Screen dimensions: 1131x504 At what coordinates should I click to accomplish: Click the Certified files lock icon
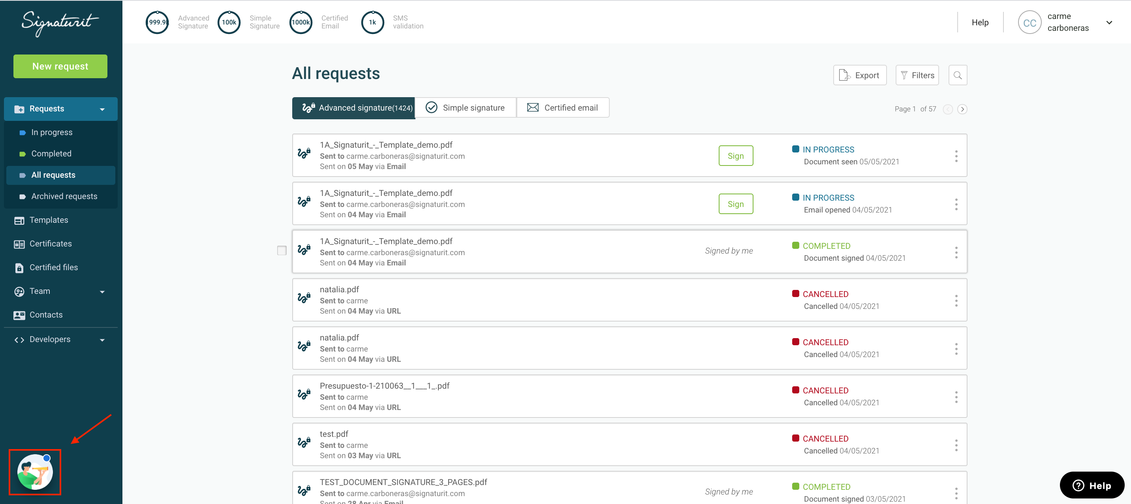[x=19, y=268]
